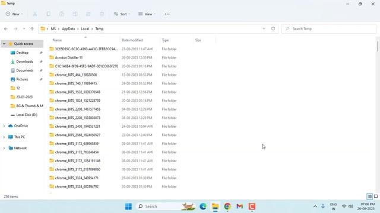The image size is (380, 213).
Task: Click MS in the address breadcrumb
Action: [x=53, y=29]
